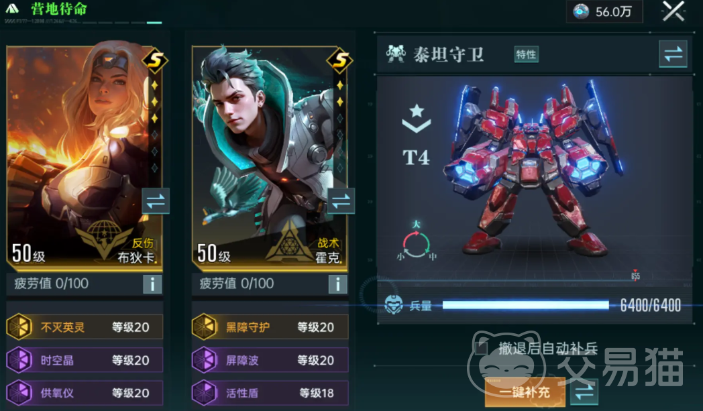Select the 活性盾 level 18 skill
Viewport: 703px width, 411px height.
click(x=270, y=393)
